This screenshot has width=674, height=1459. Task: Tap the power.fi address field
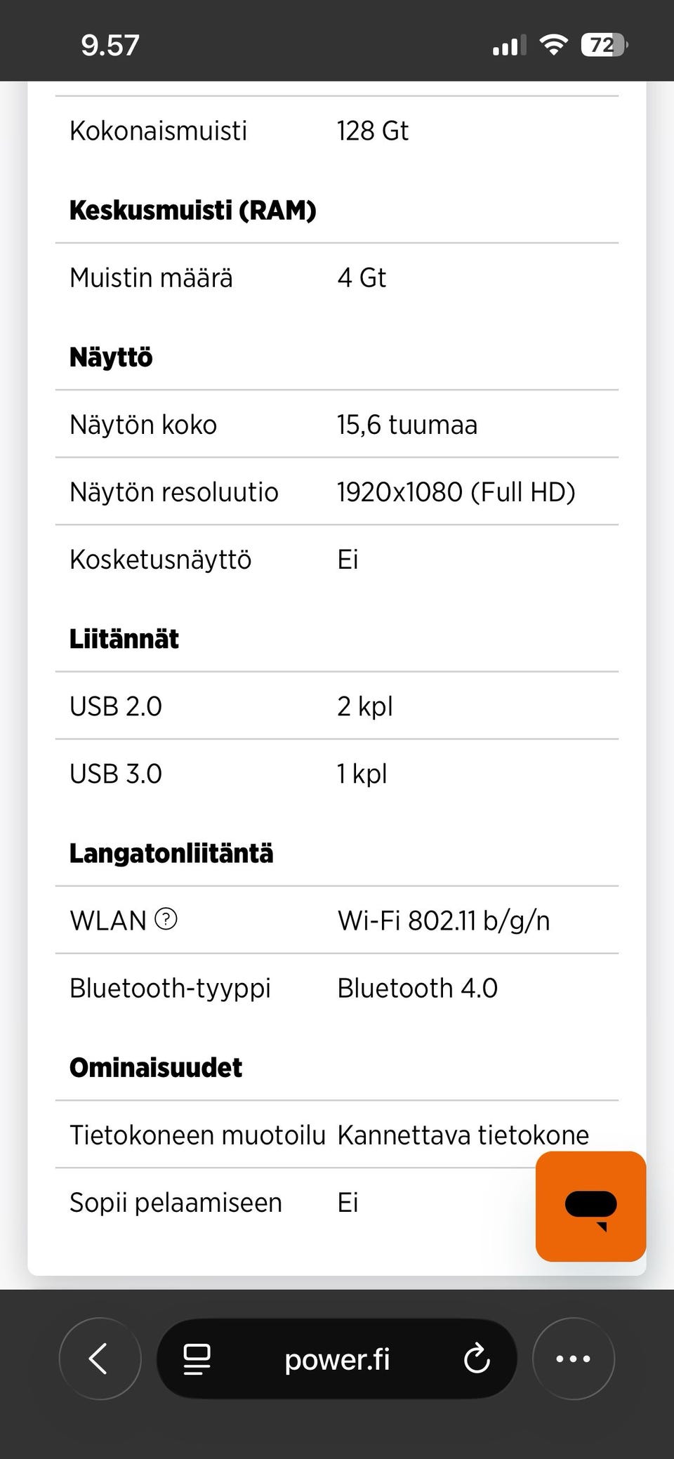tap(337, 1359)
